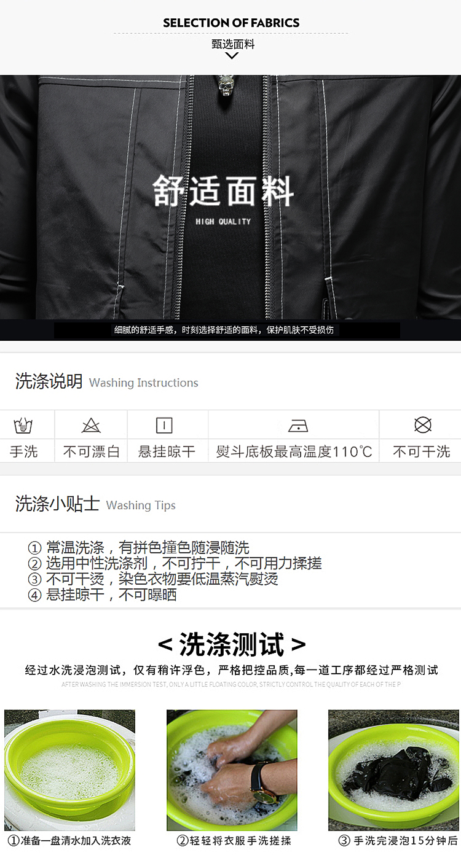Viewport: 461px width, 858px height.
Task: Click the 洗涤测试 section title
Action: pos(231,645)
